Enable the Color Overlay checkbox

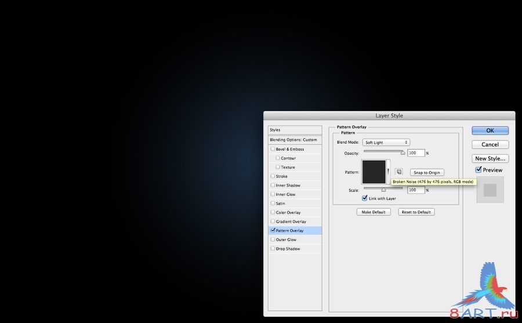click(273, 212)
